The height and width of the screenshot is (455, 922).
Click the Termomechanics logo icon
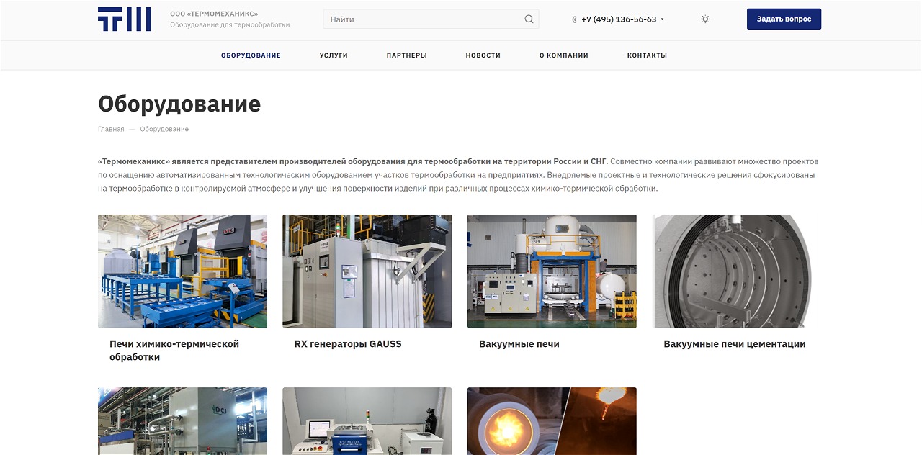(124, 19)
